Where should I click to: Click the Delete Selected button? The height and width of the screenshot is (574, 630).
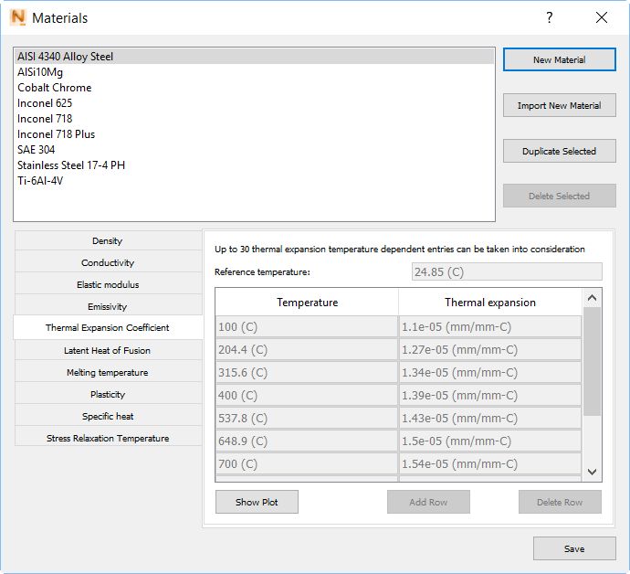click(560, 196)
